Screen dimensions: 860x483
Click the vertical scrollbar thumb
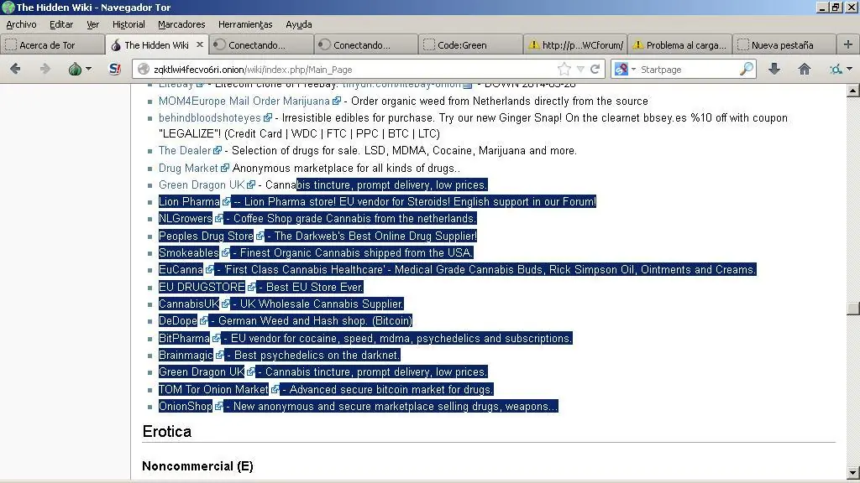[852, 309]
